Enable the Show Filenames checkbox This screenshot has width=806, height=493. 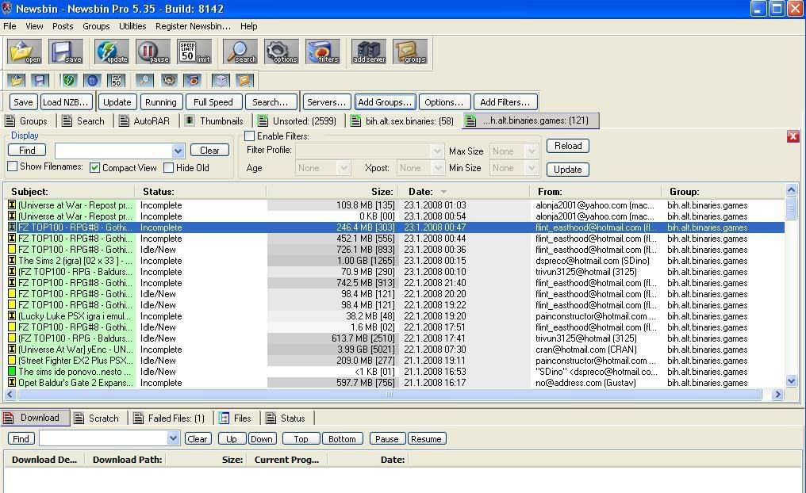coord(13,166)
